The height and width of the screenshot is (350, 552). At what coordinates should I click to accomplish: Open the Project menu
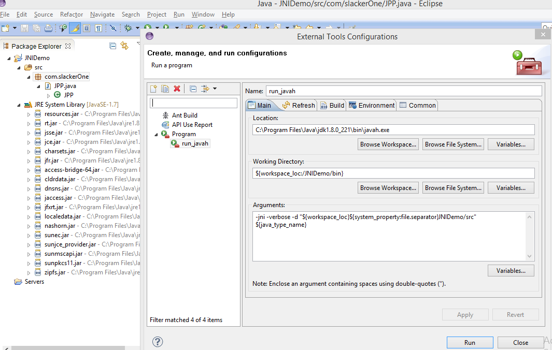[157, 14]
